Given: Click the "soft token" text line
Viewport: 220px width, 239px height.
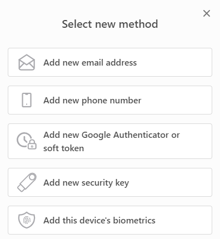Looking at the screenshot, I should tap(63, 148).
